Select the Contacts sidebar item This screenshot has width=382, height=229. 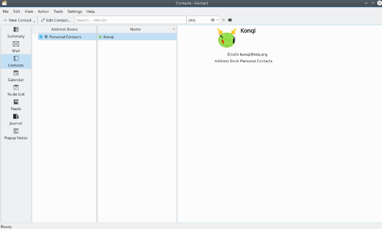pyautogui.click(x=16, y=61)
